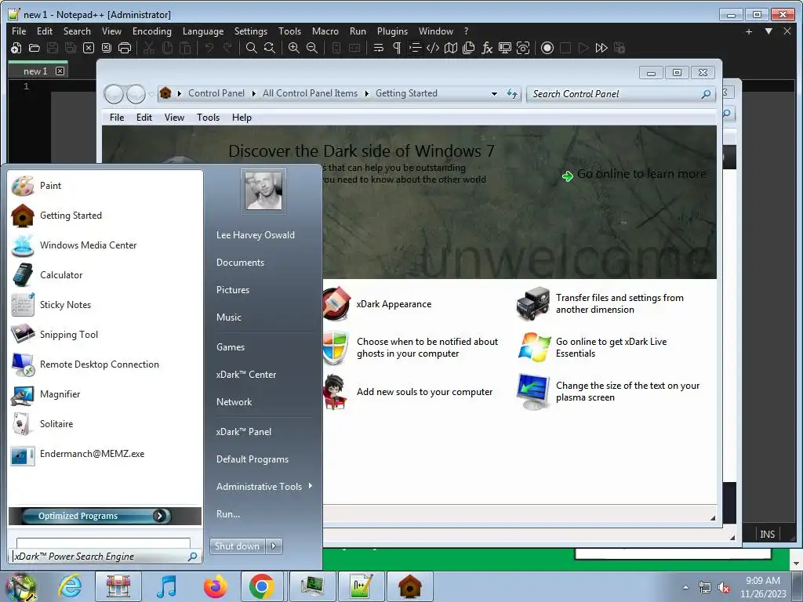
Task: Zoom in using the toolbar icon
Action: tap(293, 48)
